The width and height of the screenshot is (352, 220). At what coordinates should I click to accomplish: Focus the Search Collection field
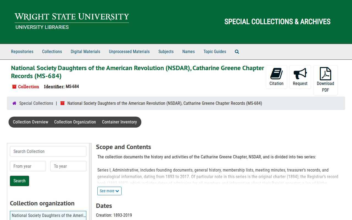[x=48, y=151]
